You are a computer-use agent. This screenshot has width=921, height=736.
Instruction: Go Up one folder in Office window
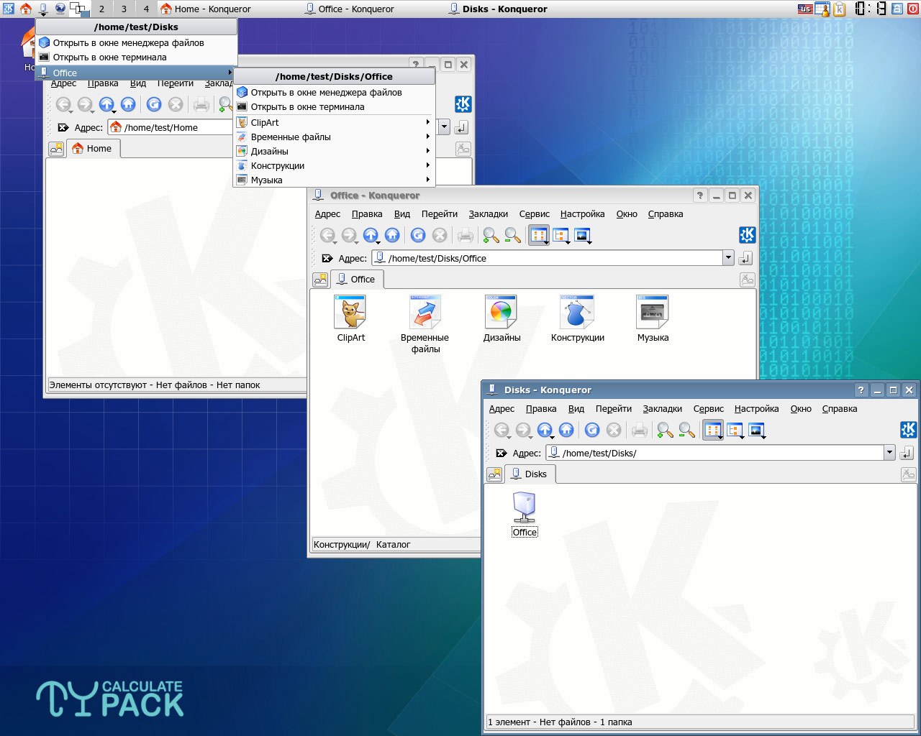pos(371,235)
